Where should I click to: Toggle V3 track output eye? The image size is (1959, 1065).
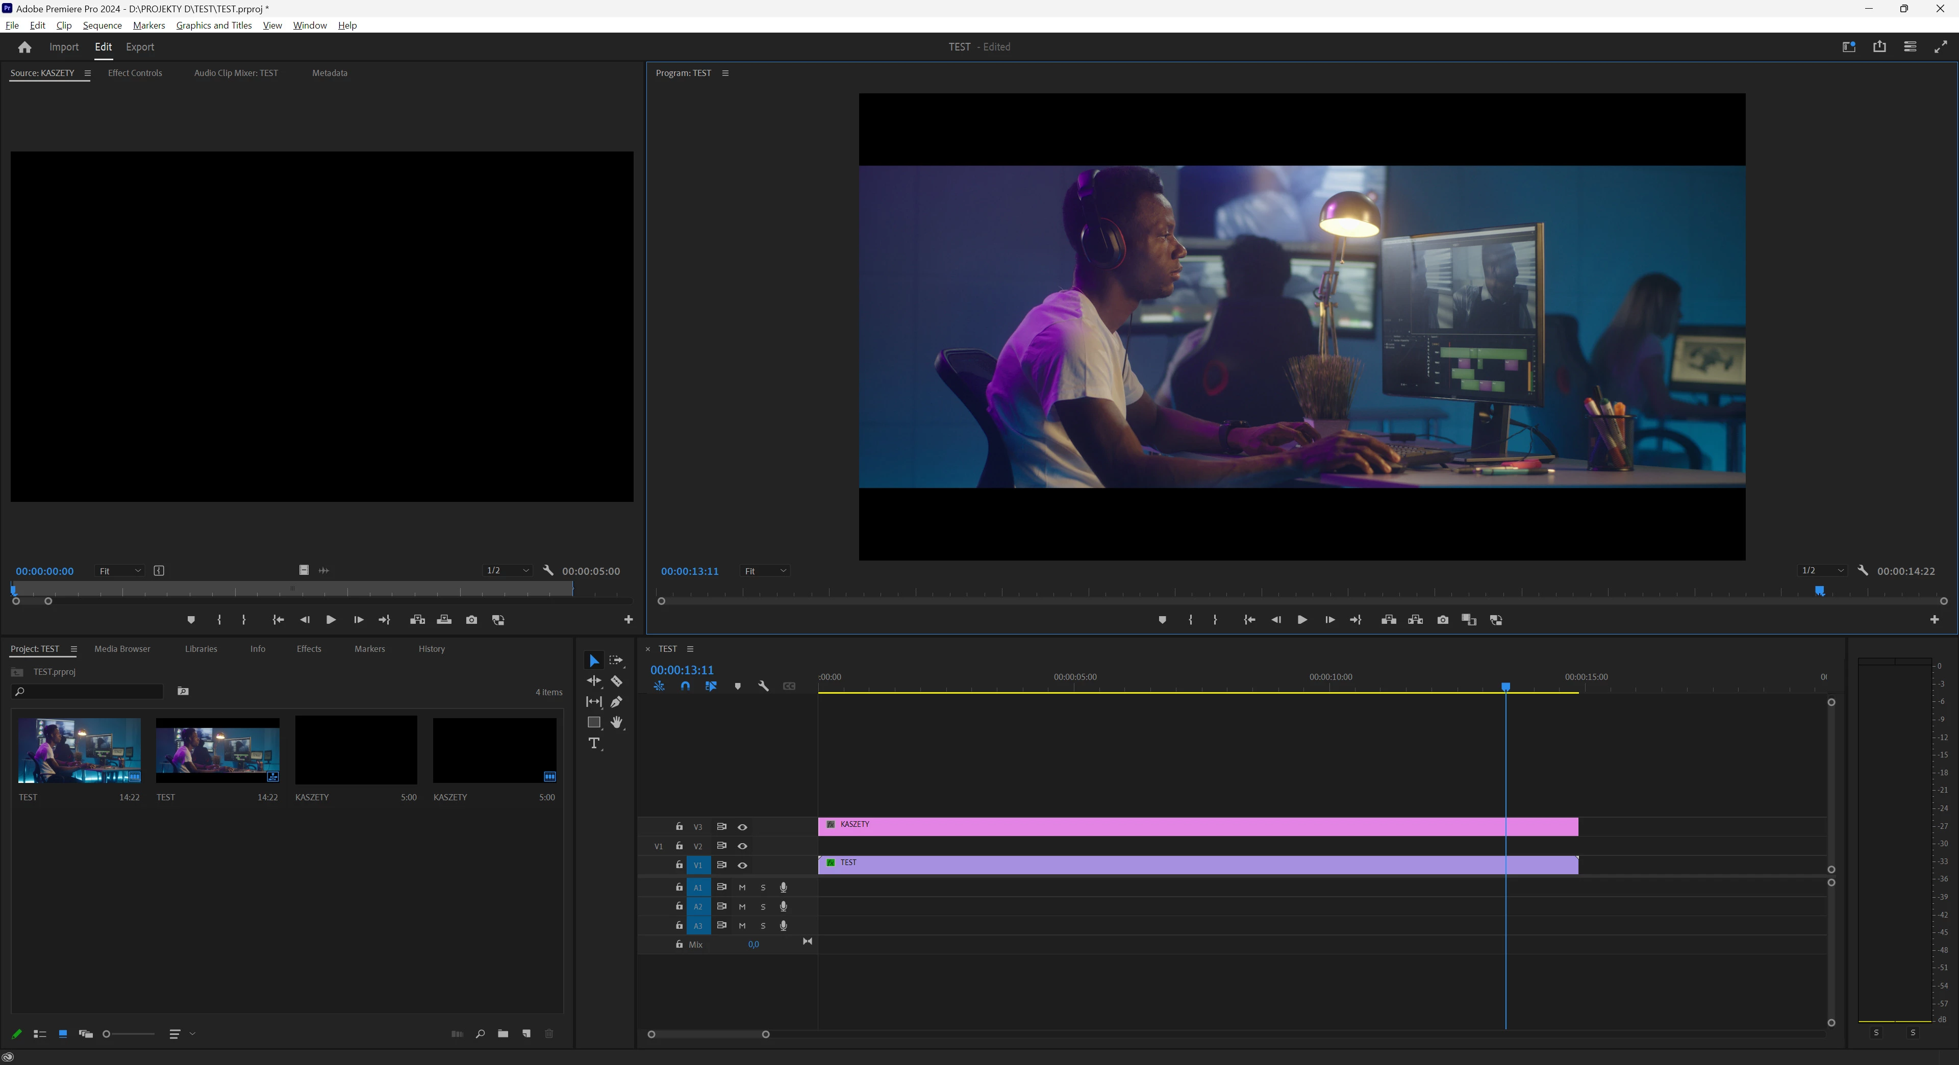(x=742, y=827)
